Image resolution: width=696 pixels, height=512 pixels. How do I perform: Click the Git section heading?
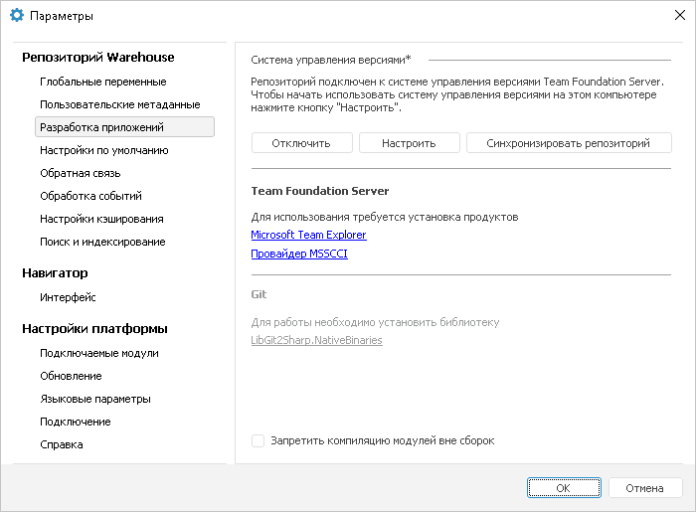coord(259,294)
